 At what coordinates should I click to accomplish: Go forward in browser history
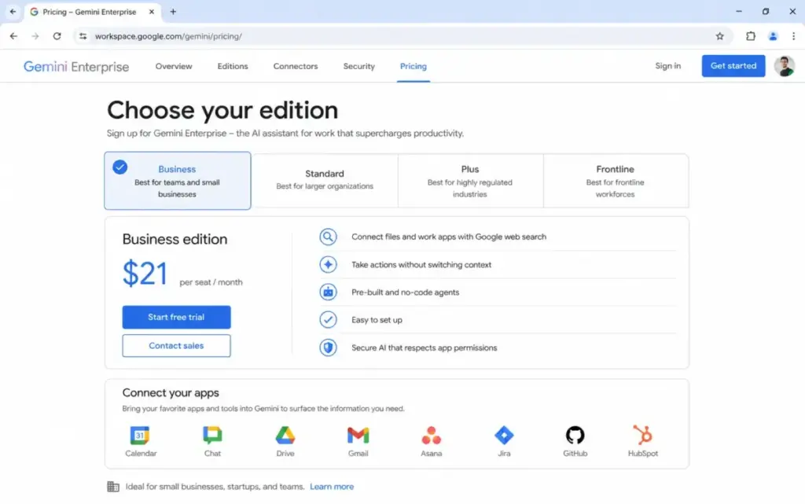coord(35,36)
